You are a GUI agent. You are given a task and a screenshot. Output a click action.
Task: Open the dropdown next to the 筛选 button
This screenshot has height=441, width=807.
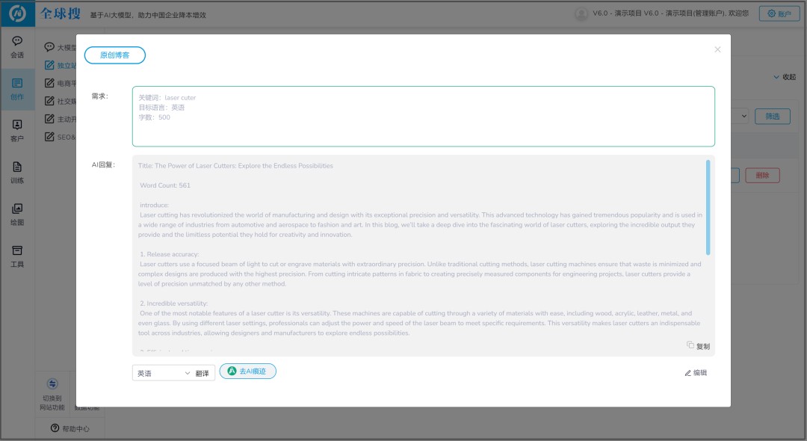[x=740, y=117]
